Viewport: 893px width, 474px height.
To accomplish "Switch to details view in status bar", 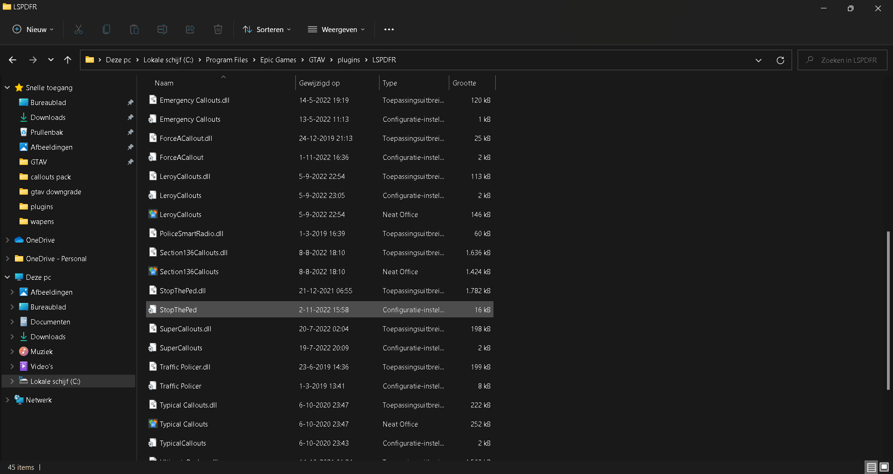I will [871, 467].
